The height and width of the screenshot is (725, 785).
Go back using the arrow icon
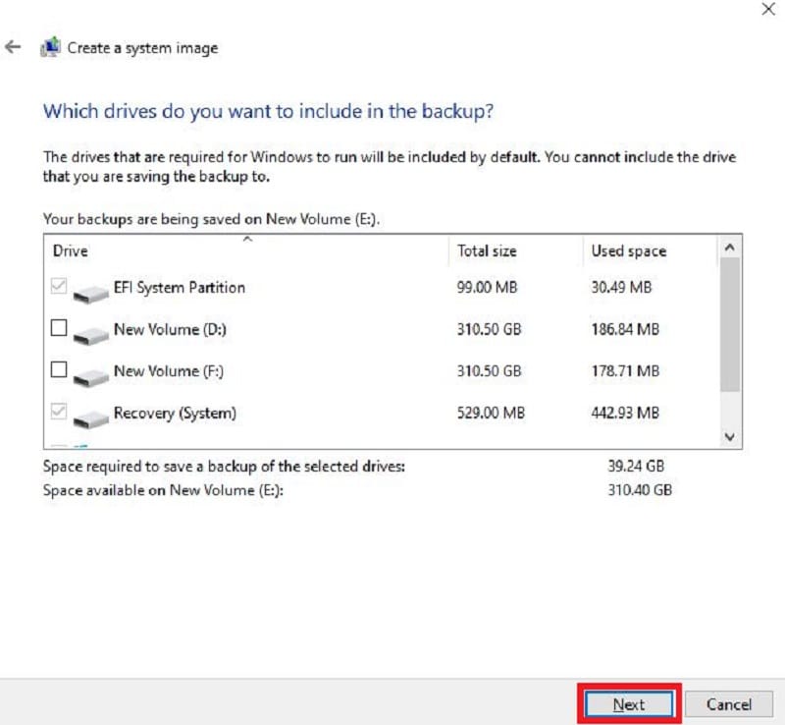(13, 47)
